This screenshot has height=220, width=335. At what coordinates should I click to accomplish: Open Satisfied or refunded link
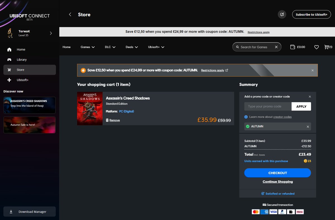pyautogui.click(x=278, y=194)
